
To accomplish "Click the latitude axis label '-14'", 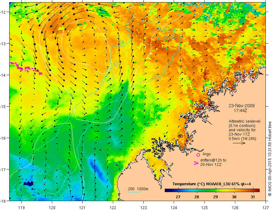I will (3, 75).
